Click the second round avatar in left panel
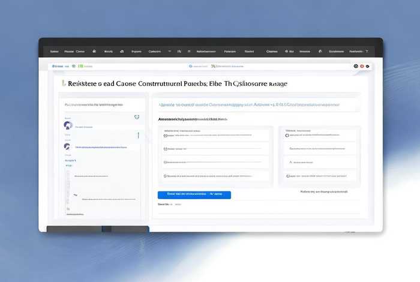420x282 pixels. coord(68,146)
